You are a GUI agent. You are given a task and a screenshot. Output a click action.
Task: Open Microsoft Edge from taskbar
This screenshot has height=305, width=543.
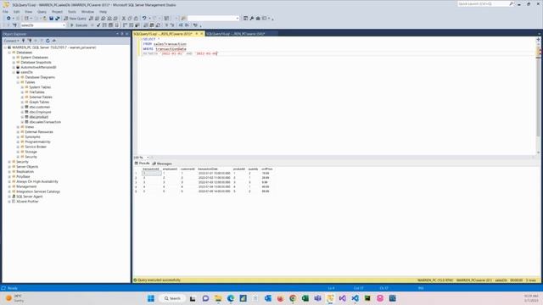(x=231, y=298)
